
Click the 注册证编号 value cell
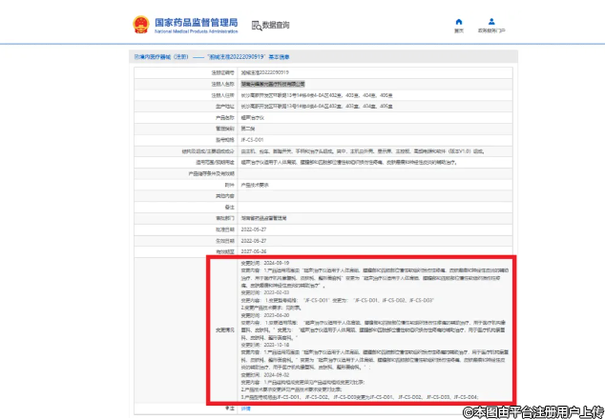(x=264, y=72)
